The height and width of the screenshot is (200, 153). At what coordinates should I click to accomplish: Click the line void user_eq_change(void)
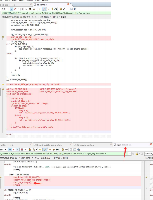point(19,94)
